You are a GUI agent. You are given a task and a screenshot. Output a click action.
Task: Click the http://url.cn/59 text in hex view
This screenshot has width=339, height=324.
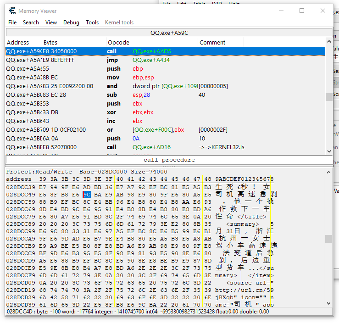pos(245,290)
